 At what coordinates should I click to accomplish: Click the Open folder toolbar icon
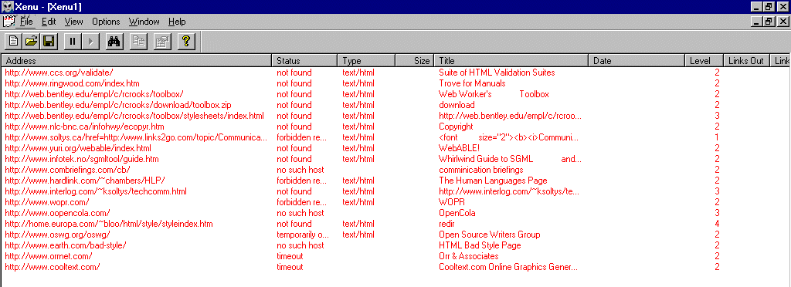click(31, 42)
